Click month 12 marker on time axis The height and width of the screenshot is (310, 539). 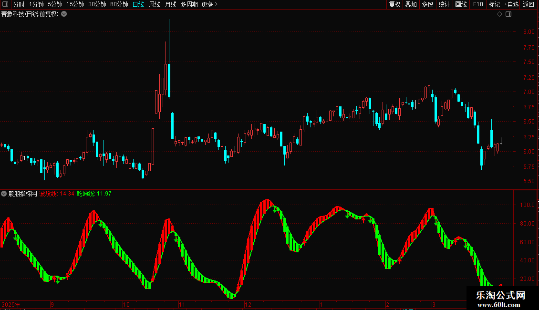(x=248, y=304)
